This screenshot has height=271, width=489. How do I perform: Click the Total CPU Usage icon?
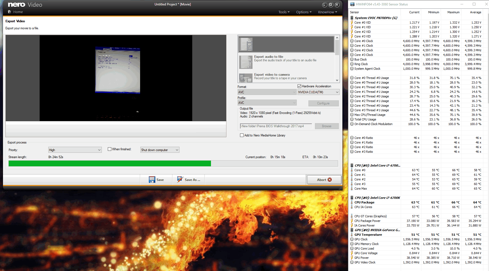[x=352, y=119]
